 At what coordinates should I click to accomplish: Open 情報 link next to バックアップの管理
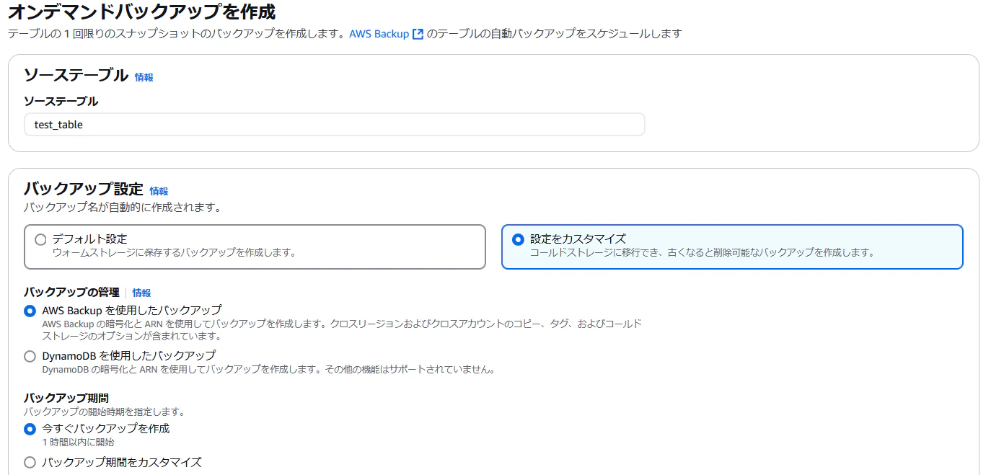(x=141, y=293)
